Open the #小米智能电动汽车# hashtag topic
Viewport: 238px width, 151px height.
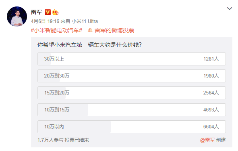click(x=57, y=30)
